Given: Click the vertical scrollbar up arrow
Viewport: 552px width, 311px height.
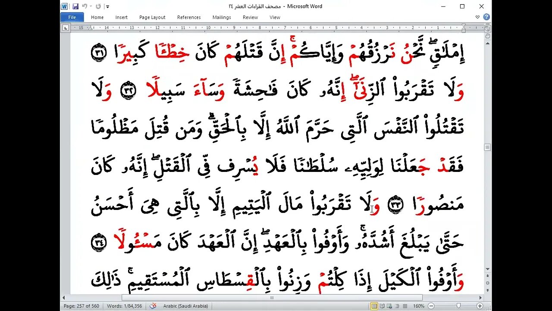Looking at the screenshot, I should pyautogui.click(x=487, y=43).
